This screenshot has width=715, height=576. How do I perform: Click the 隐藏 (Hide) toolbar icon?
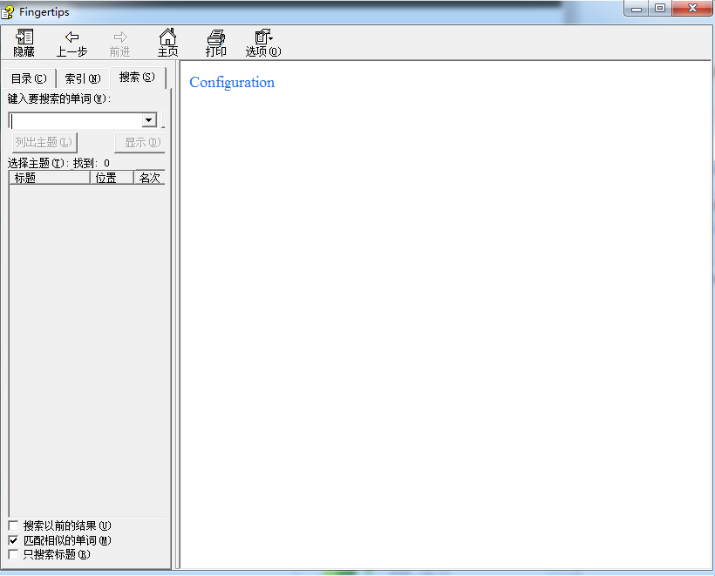pos(23,42)
